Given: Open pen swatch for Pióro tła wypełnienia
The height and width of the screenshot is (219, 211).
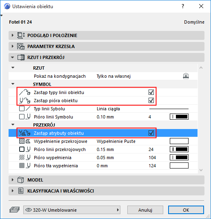Looking at the screenshot, I should pyautogui.click(x=179, y=166).
